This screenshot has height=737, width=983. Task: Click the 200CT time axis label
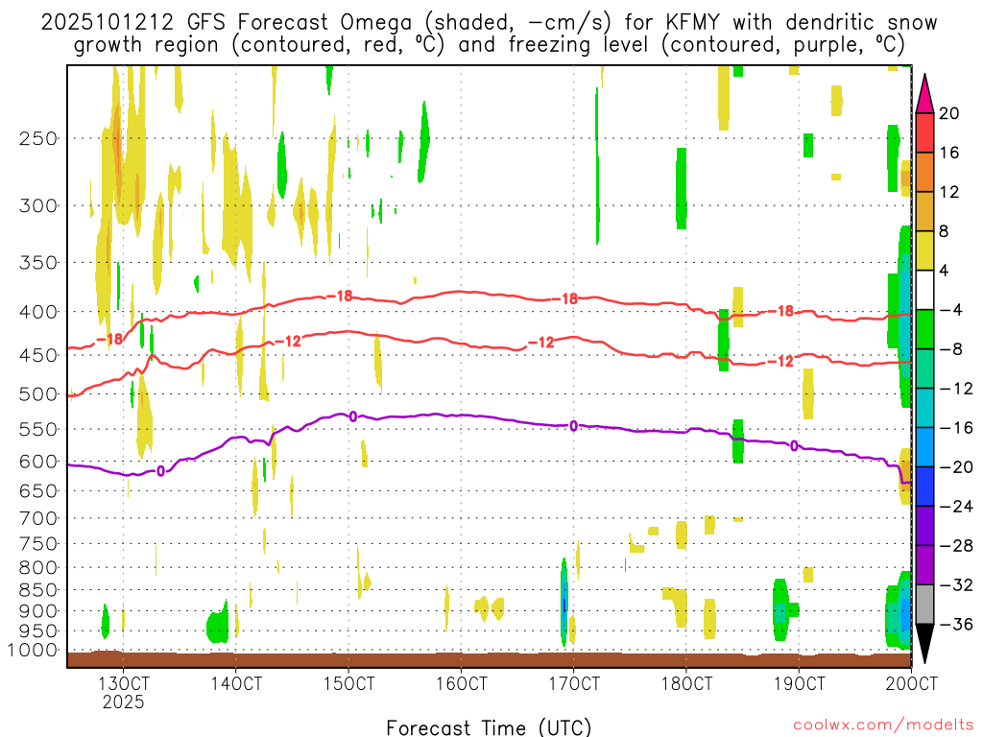(x=912, y=683)
